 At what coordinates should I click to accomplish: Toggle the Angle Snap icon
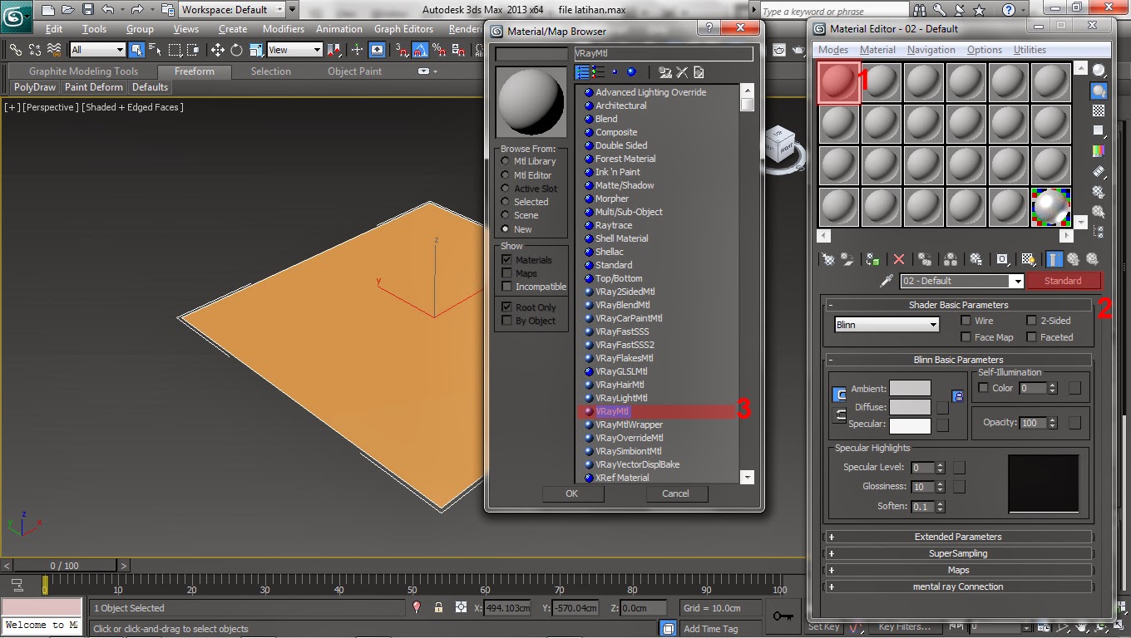[421, 50]
